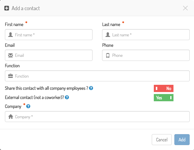Screen dimensions: 194x150
Task: Focus the First name text box
Action: (x=49, y=35)
